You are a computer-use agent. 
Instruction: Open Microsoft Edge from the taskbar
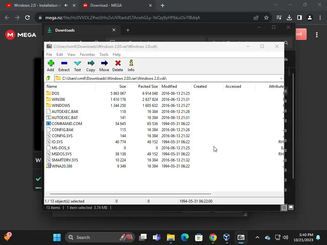pyautogui.click(x=185, y=237)
